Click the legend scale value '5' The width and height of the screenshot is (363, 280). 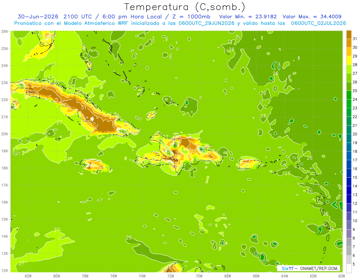coord(354,264)
